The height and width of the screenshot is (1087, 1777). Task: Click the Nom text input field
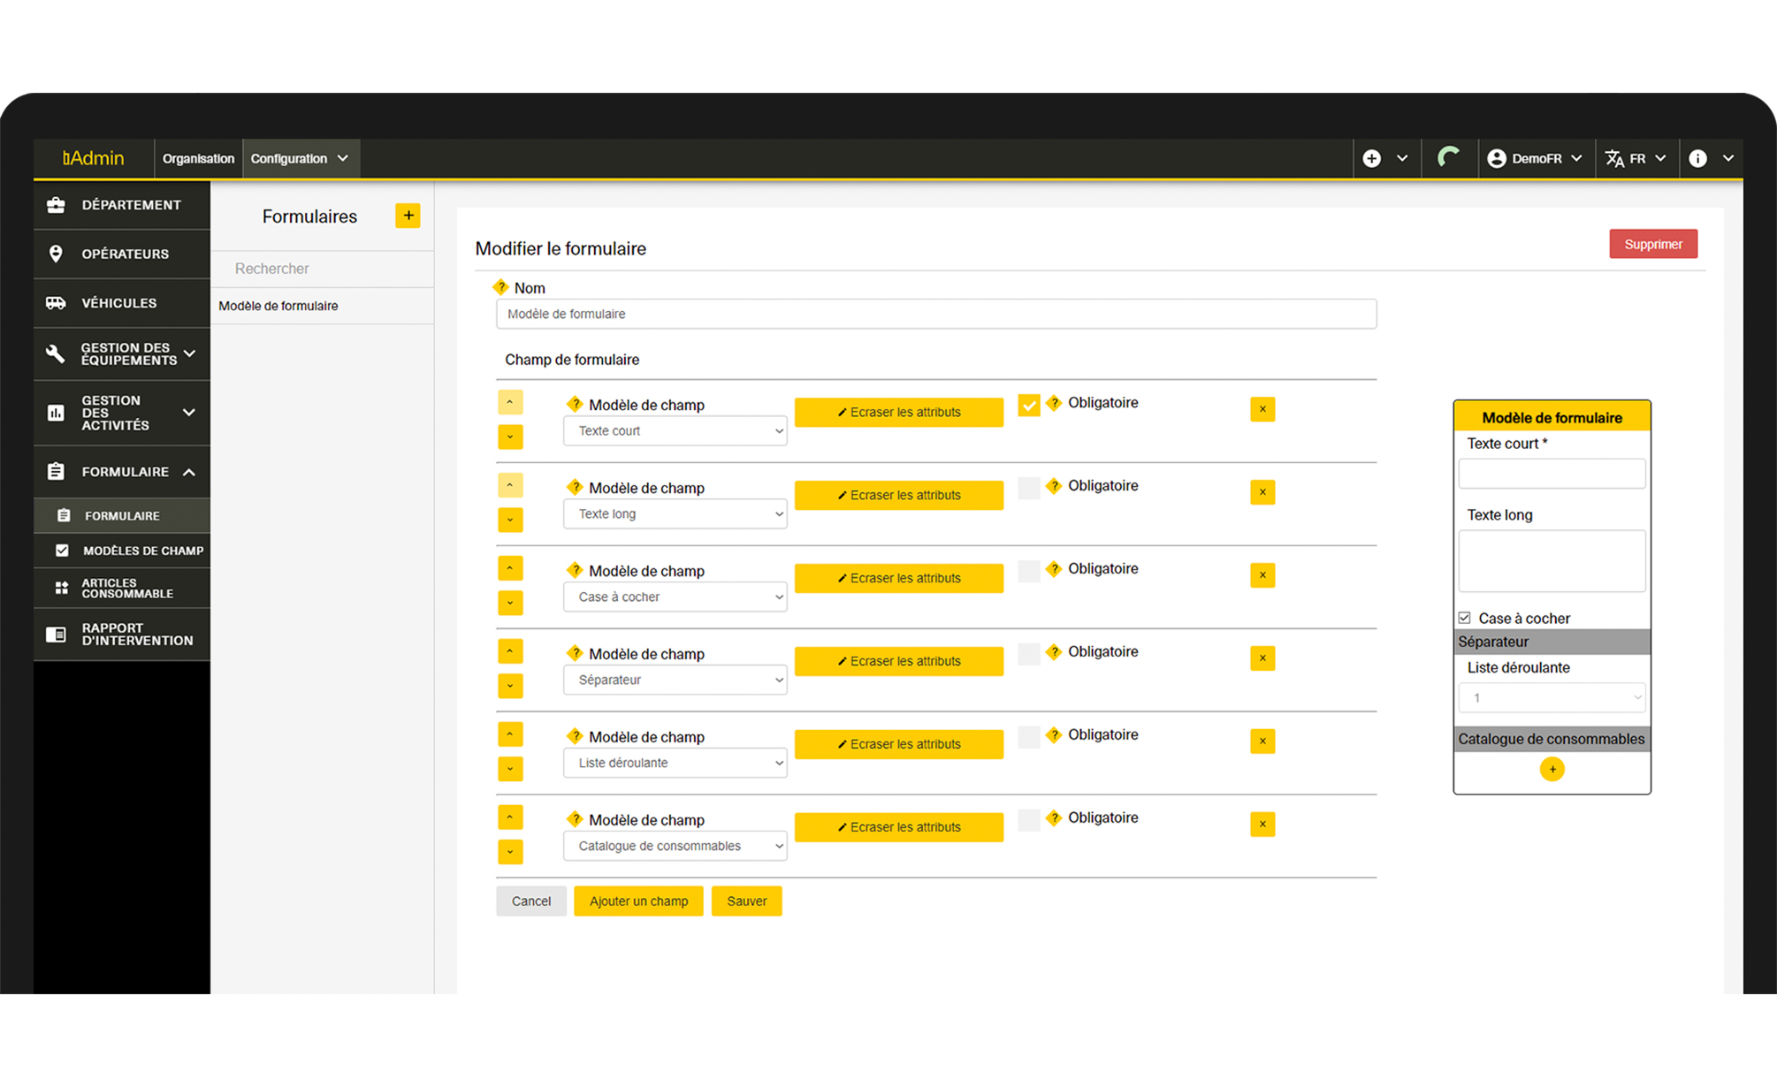(935, 314)
